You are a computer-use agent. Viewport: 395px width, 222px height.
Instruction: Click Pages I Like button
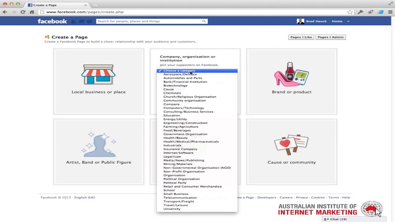coord(301,37)
